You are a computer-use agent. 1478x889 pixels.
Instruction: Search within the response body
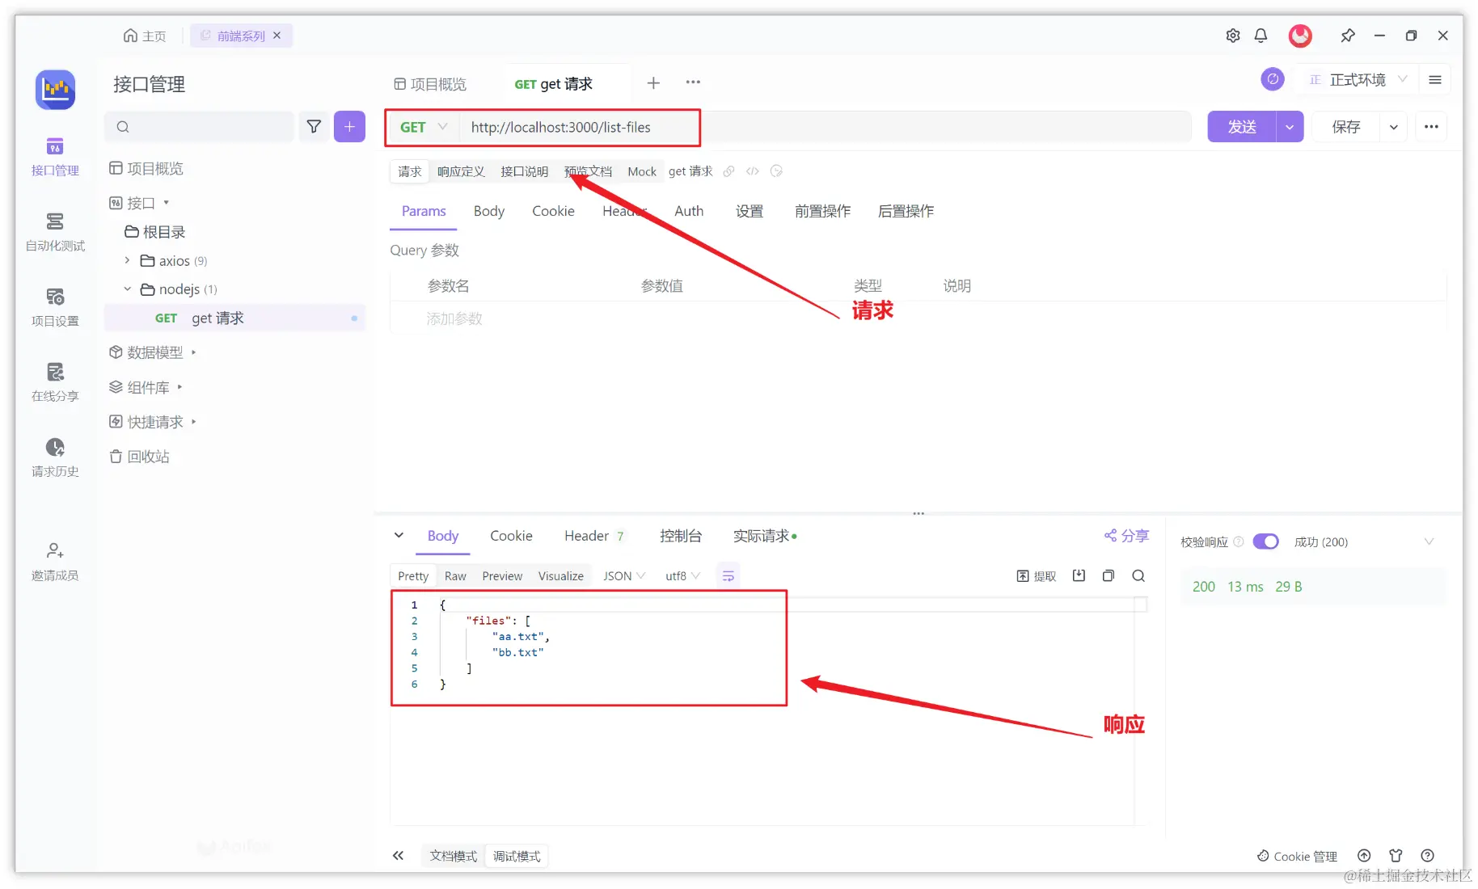1138,576
